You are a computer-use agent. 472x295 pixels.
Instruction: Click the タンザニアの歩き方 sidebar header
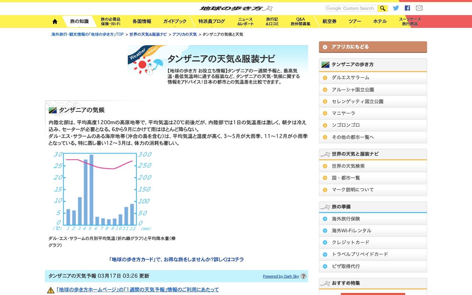[x=373, y=65]
